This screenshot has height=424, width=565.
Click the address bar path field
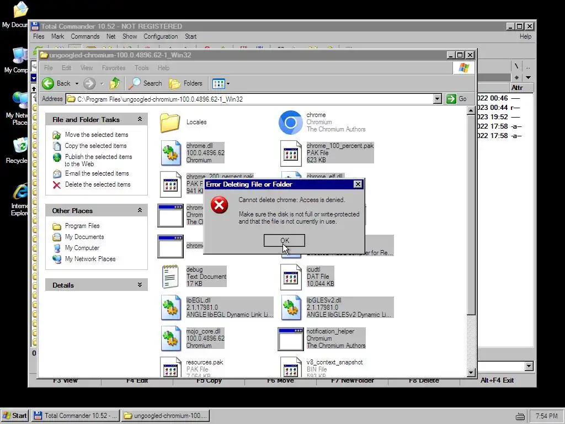coord(249,99)
